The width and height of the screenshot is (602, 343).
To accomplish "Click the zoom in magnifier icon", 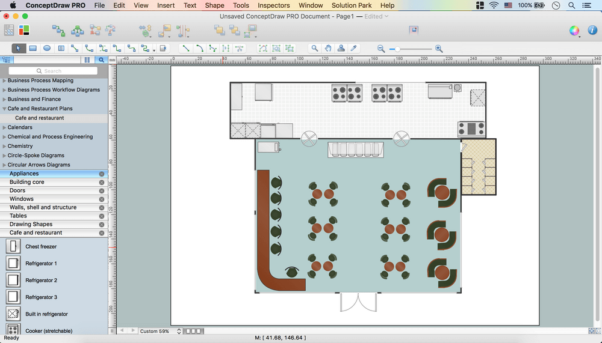I will coord(439,49).
